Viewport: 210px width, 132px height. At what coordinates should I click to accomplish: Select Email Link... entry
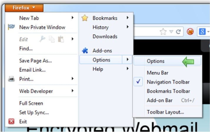(x=32, y=70)
